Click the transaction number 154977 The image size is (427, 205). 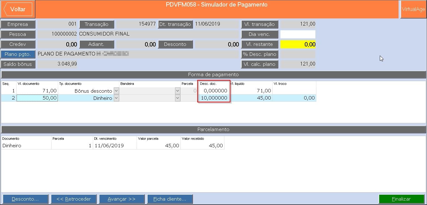click(136, 24)
